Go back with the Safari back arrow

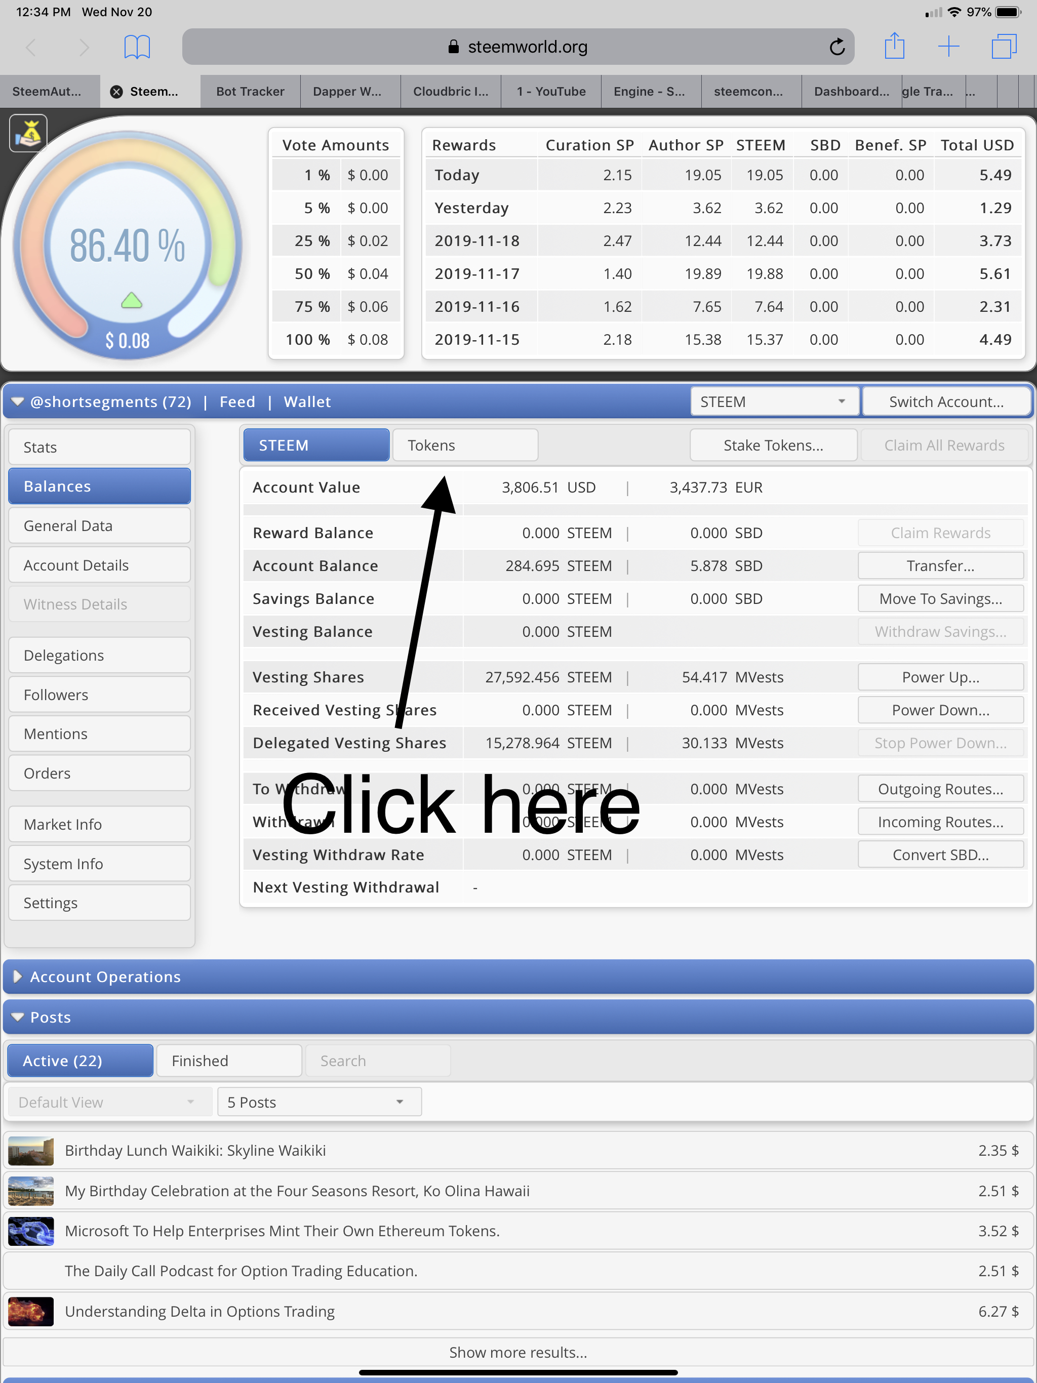click(x=31, y=47)
